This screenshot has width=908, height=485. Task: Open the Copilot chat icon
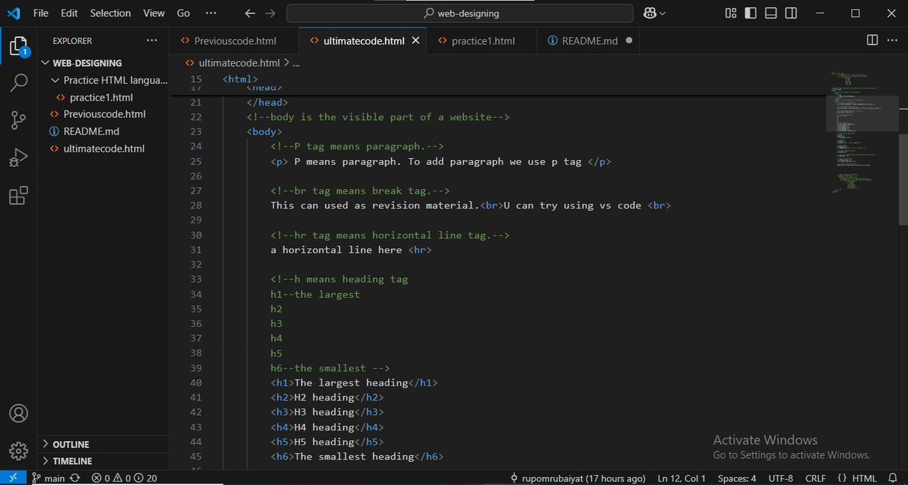(x=650, y=13)
